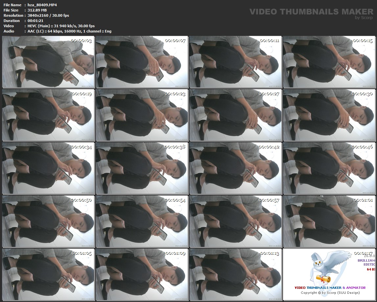Click the thumbnail stamped 00:01:05
The height and width of the screenshot is (302, 377).
coord(48,274)
